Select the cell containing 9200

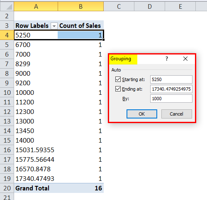point(36,83)
